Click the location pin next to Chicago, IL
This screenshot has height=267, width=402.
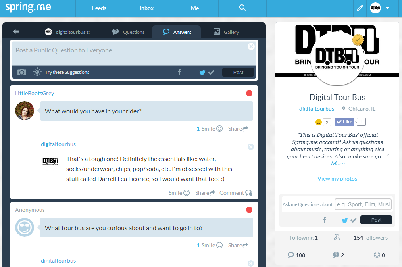coord(343,108)
